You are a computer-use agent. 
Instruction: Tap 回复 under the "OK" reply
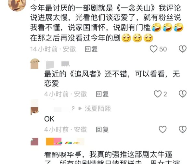click(102, 130)
